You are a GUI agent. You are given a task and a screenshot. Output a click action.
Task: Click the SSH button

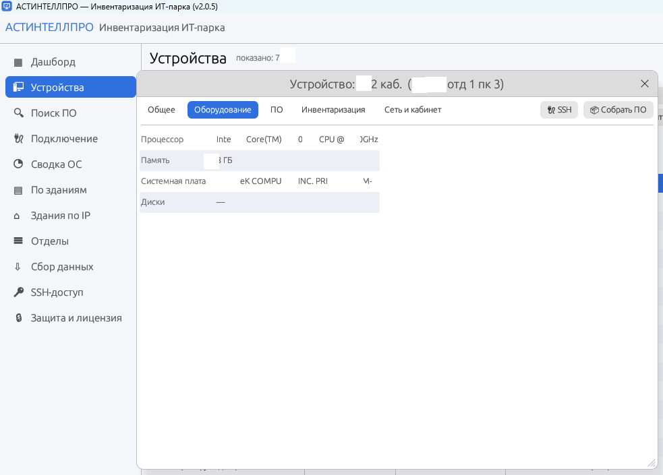click(x=559, y=110)
